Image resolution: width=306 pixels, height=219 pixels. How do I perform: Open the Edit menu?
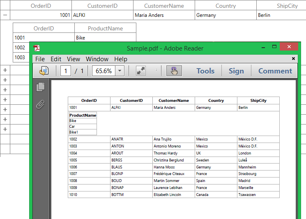tap(56, 59)
